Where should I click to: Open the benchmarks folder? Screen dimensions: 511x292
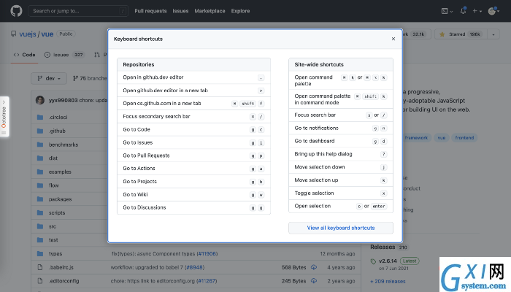64,145
